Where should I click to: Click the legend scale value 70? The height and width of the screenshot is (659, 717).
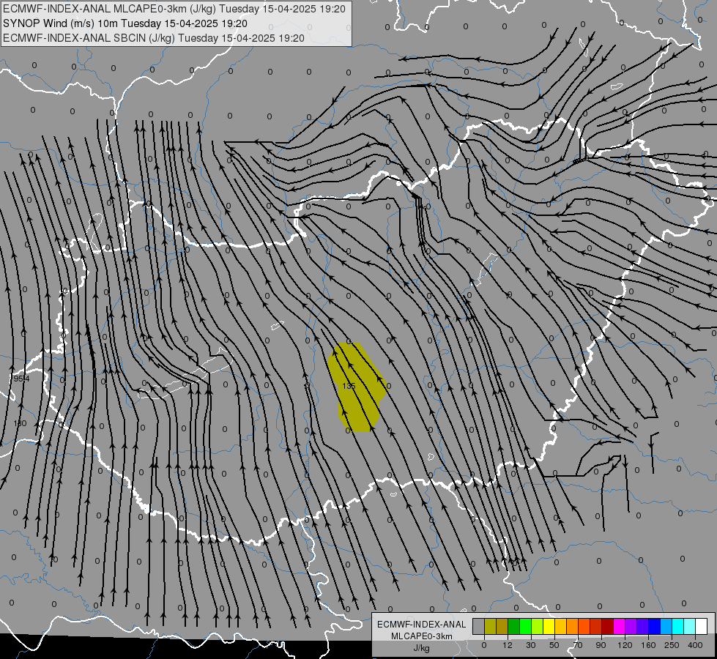[x=578, y=645]
